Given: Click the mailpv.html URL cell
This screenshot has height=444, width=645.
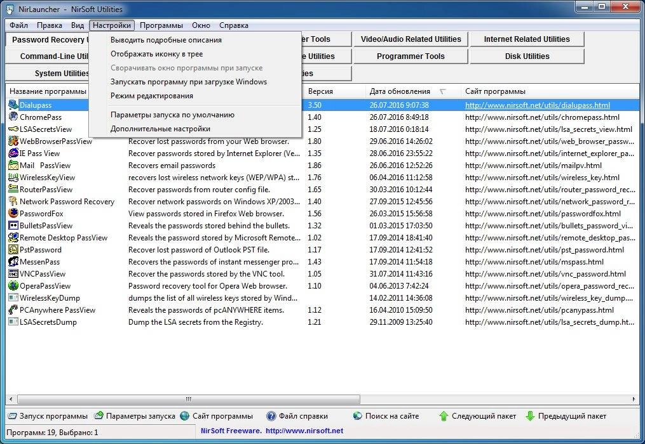Looking at the screenshot, I should tap(533, 165).
